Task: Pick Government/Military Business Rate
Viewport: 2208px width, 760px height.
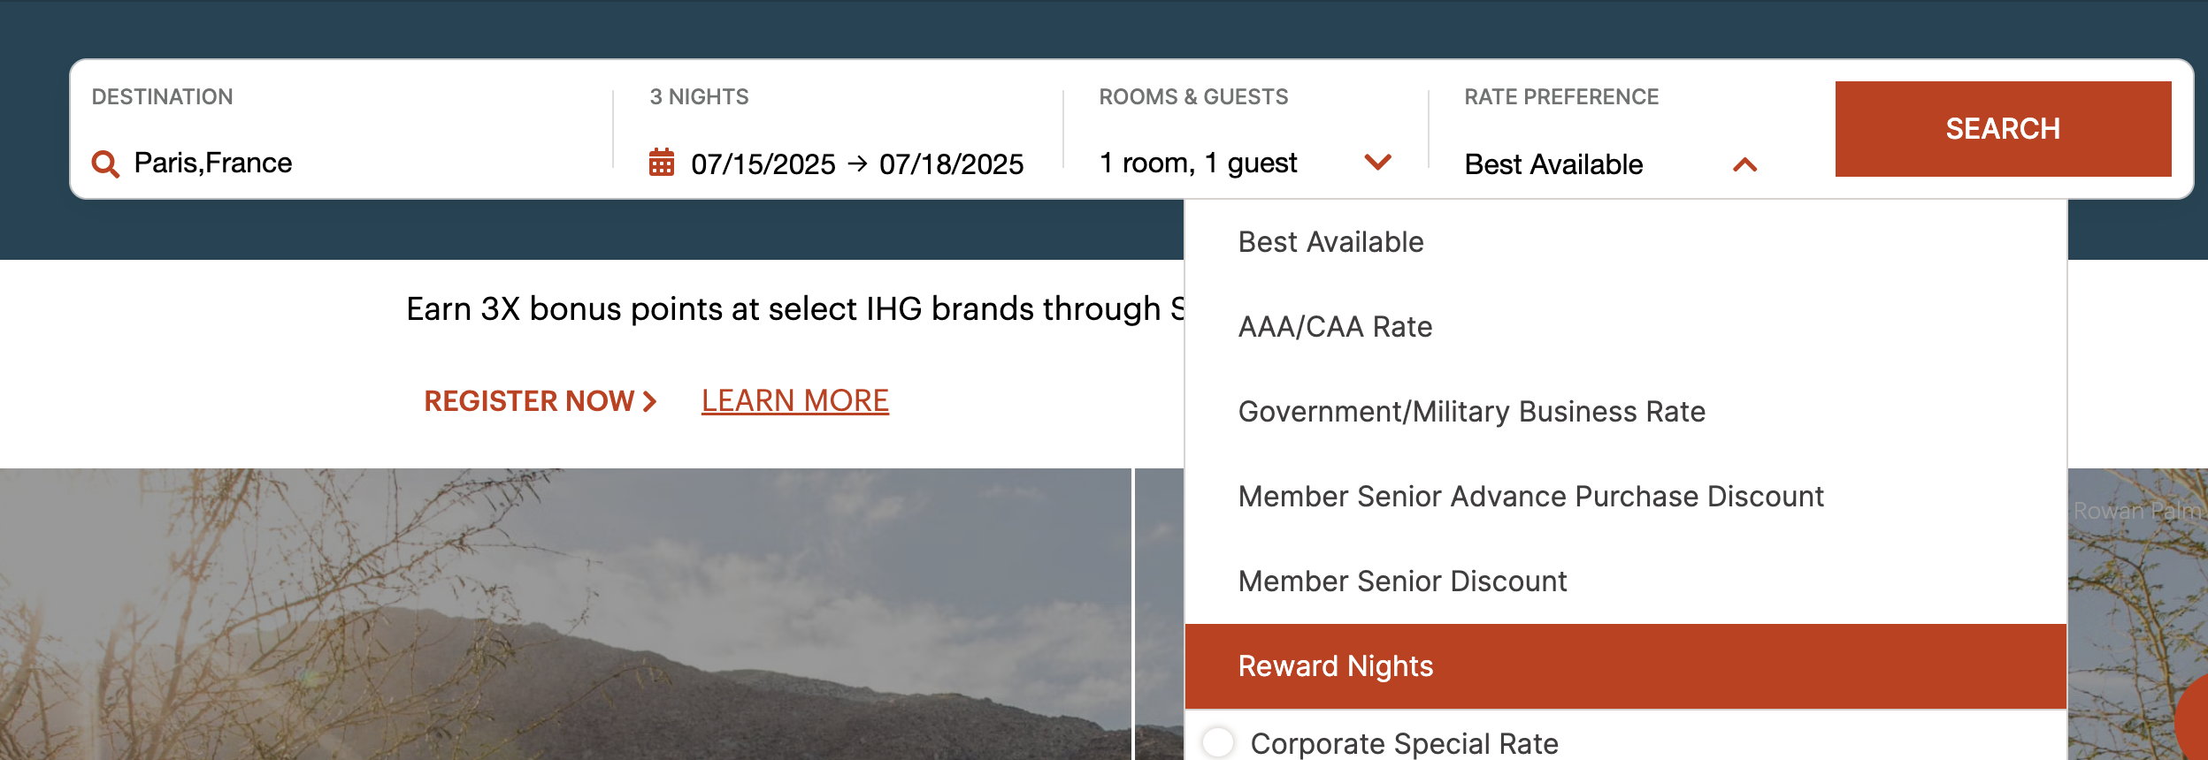Action: 1471,411
